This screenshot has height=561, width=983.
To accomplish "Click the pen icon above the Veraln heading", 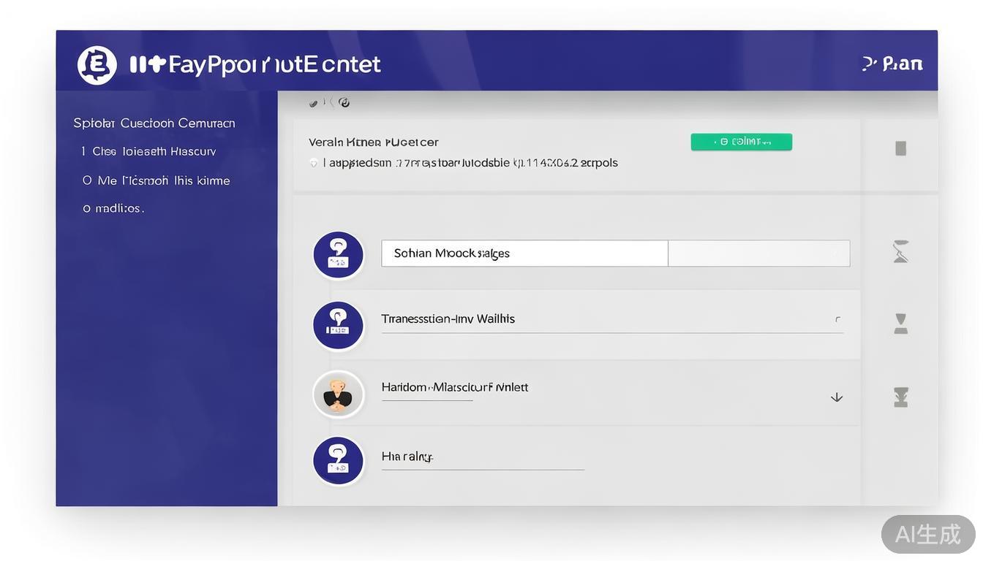I will [314, 103].
